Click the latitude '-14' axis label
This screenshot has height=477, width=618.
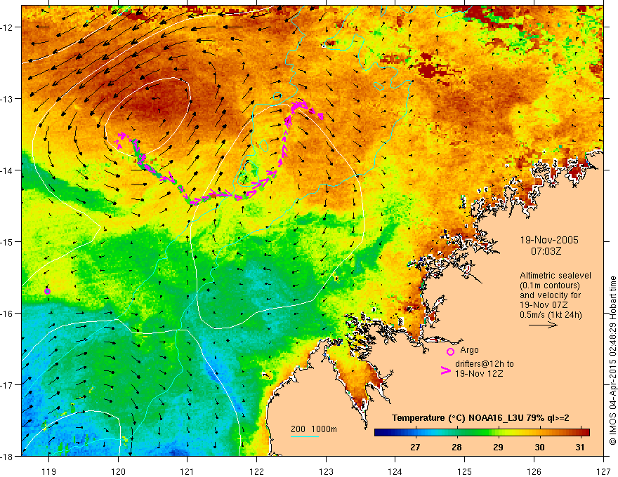point(7,170)
